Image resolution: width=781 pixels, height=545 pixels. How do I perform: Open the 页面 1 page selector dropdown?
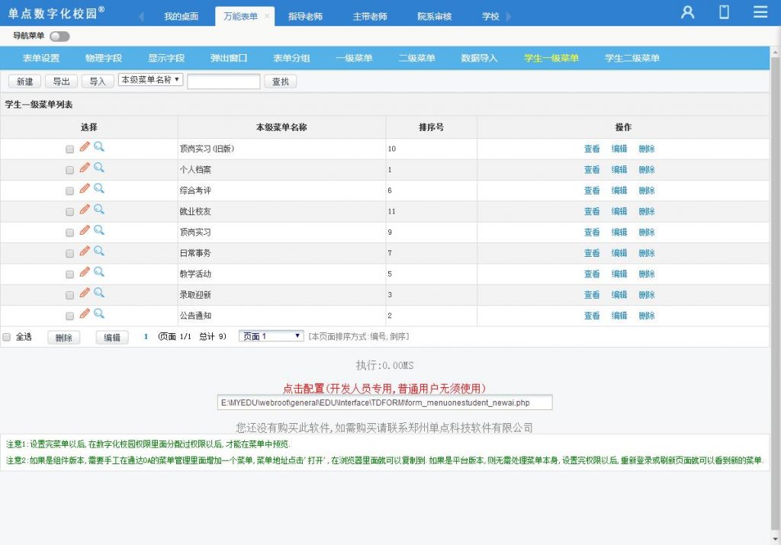[271, 336]
